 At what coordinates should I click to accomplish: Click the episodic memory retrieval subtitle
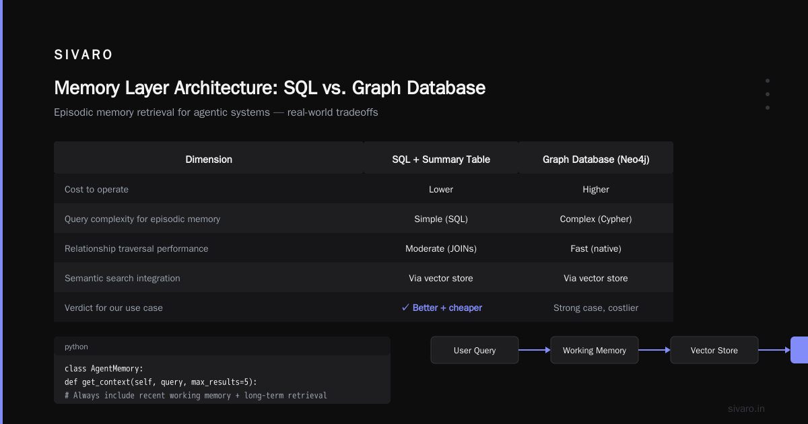click(x=216, y=112)
